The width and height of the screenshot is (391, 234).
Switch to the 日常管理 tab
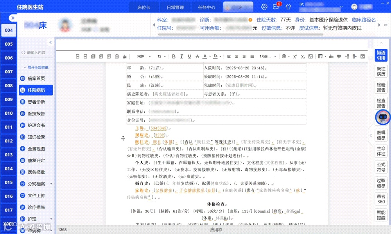[175, 7]
